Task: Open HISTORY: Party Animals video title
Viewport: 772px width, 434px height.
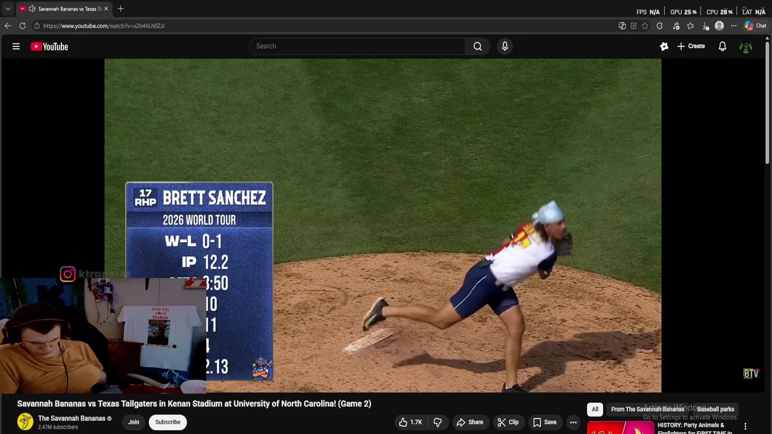Action: (695, 428)
